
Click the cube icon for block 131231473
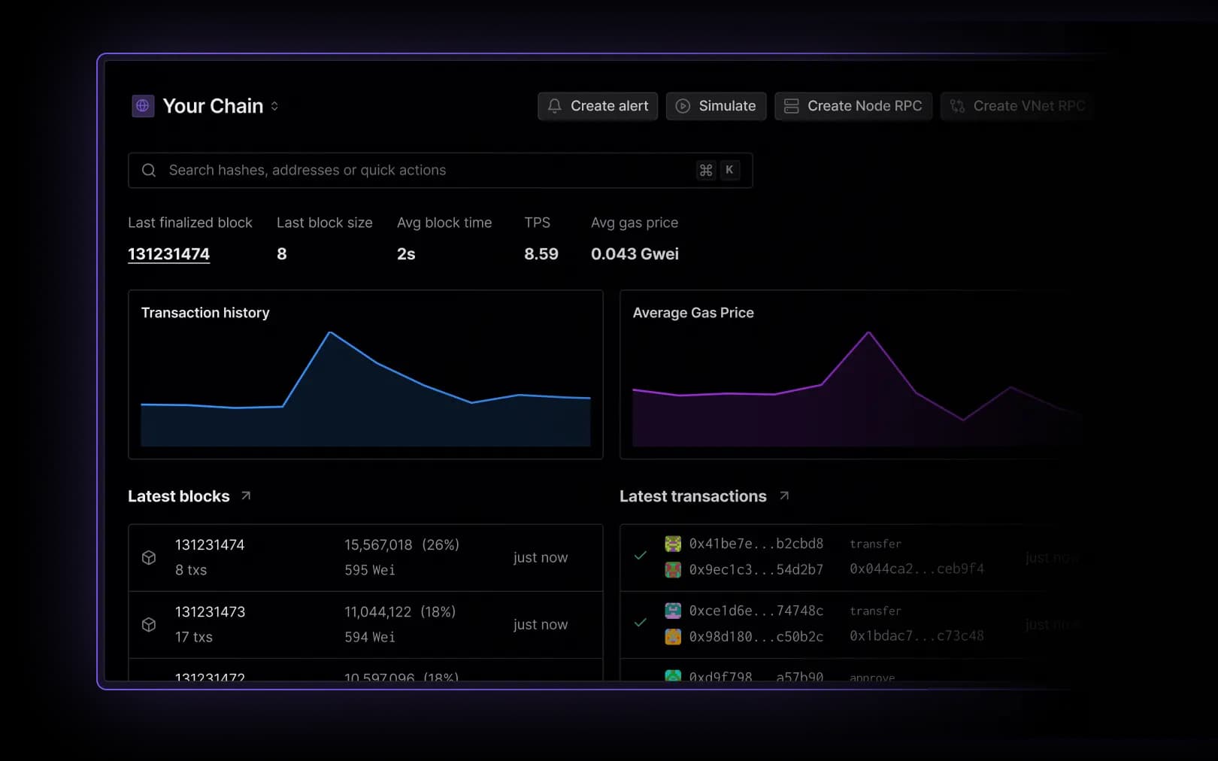[149, 624]
